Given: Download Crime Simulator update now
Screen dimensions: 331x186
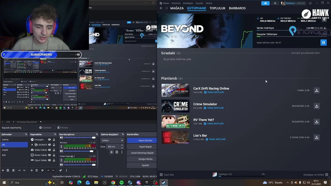Looking at the screenshot, I should (x=317, y=106).
